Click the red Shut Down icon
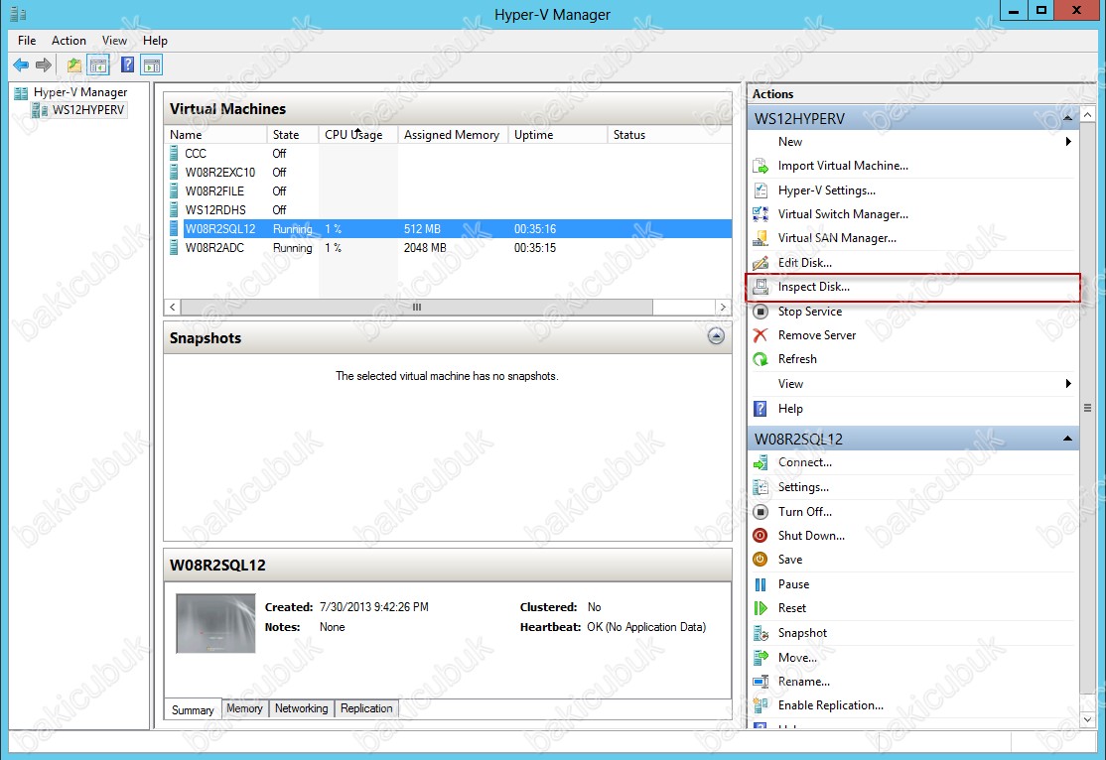 coord(760,536)
